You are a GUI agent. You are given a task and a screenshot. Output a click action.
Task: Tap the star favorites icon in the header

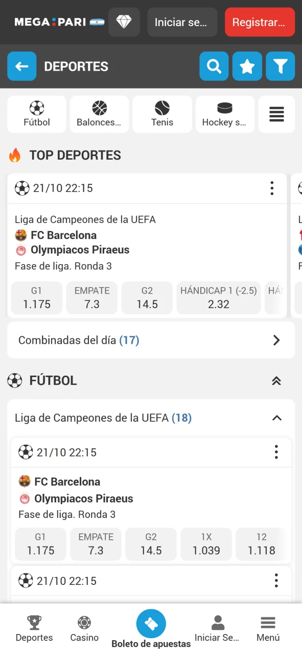pyautogui.click(x=247, y=66)
